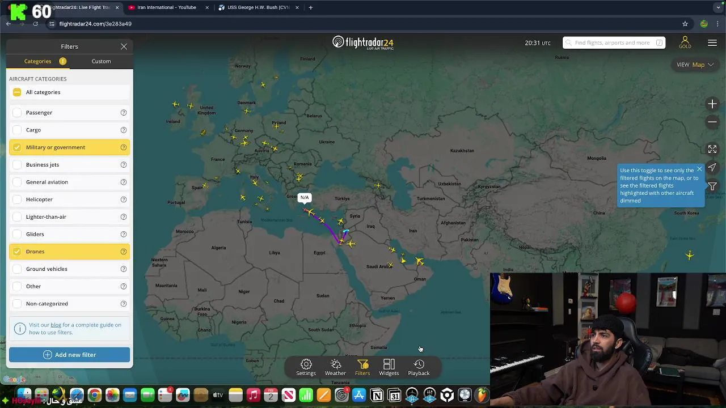Image resolution: width=726 pixels, height=408 pixels.
Task: Open the hamburger main menu
Action: 712,43
